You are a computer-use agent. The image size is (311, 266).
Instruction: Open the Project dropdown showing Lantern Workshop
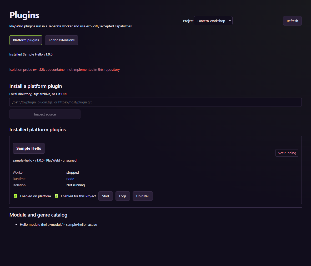(x=213, y=21)
